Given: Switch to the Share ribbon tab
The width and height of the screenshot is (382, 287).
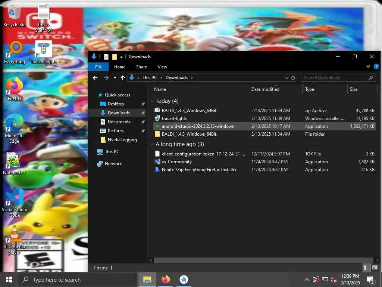Looking at the screenshot, I should tap(141, 67).
